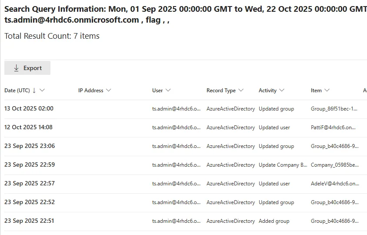Viewport: 367px width, 235px height.
Task: Expand the Activity column filter
Action: 282,91
